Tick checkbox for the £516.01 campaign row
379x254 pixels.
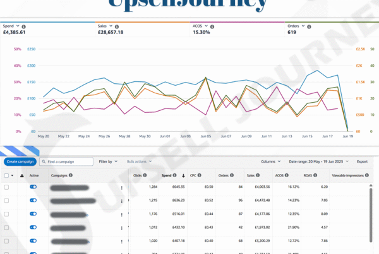[x=6, y=214]
